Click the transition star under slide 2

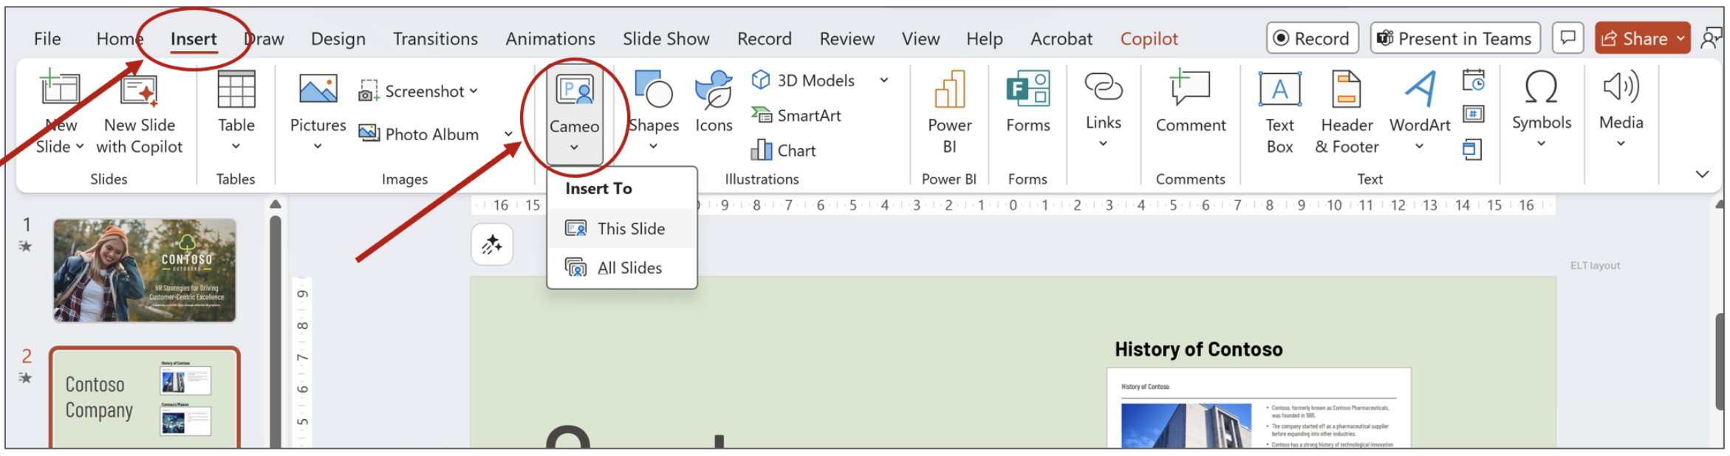point(26,379)
